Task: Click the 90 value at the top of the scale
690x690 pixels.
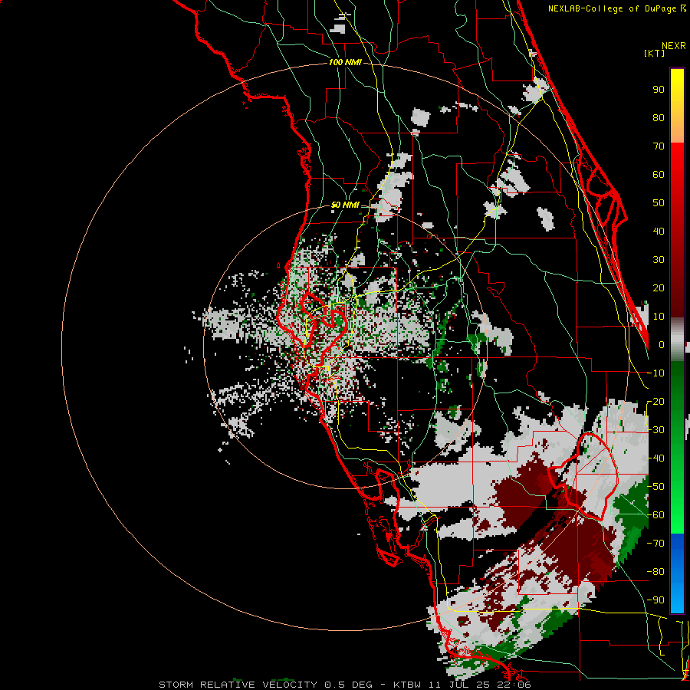Action: (x=659, y=90)
